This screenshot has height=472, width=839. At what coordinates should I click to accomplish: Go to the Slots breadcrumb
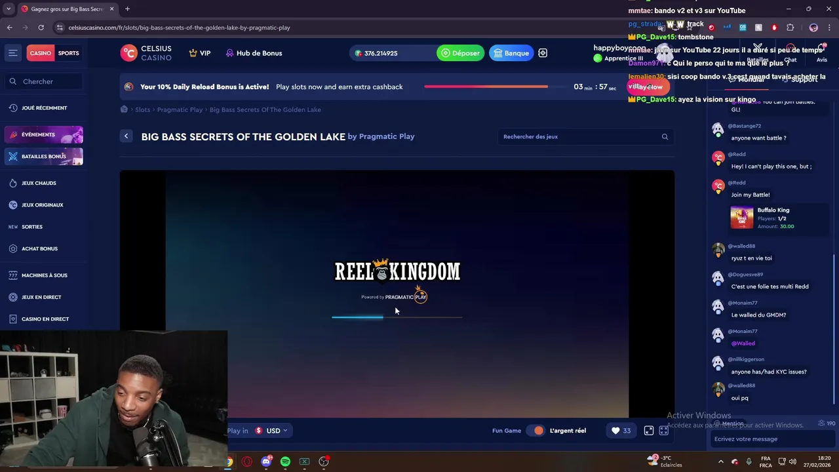[x=142, y=109]
